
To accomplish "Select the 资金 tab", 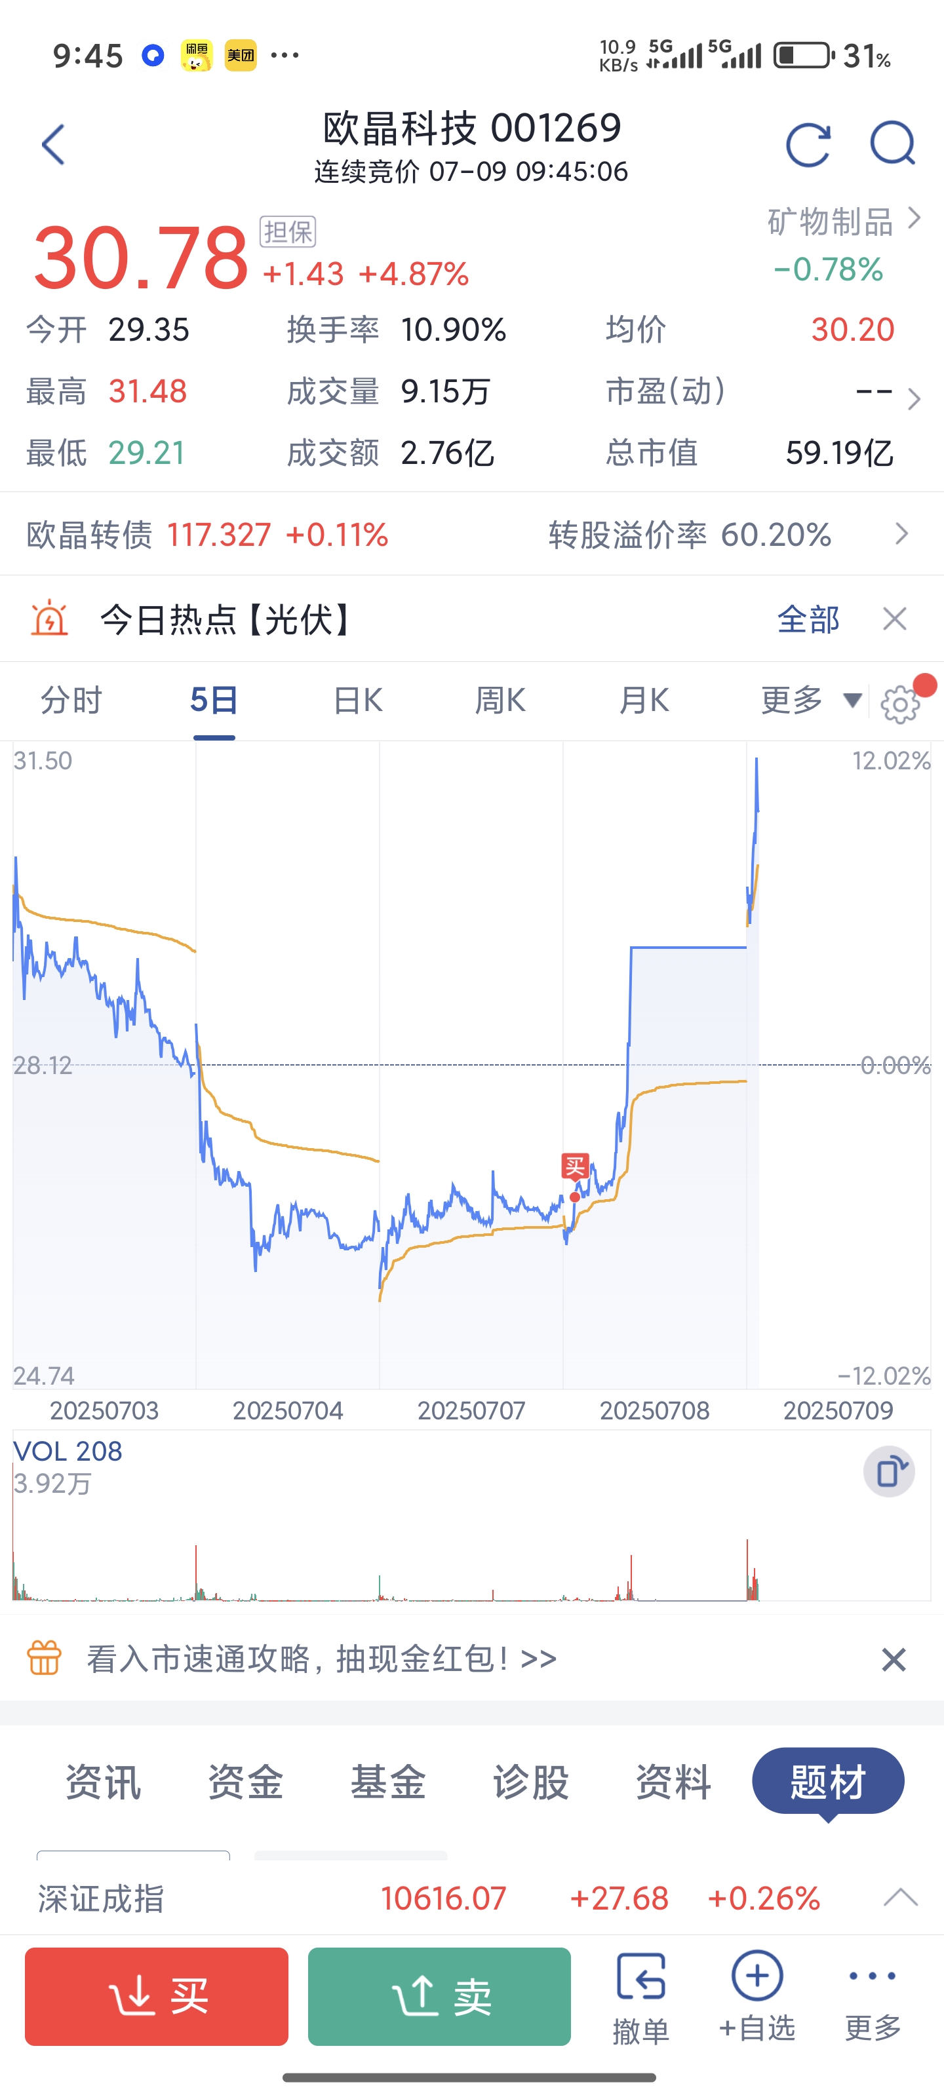I will pos(245,1782).
